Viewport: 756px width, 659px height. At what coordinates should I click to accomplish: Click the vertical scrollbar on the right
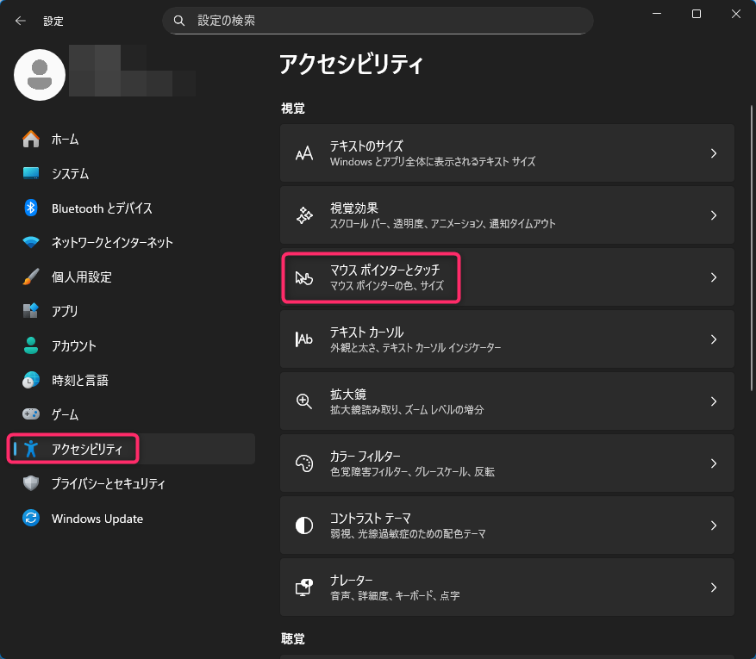[751, 258]
